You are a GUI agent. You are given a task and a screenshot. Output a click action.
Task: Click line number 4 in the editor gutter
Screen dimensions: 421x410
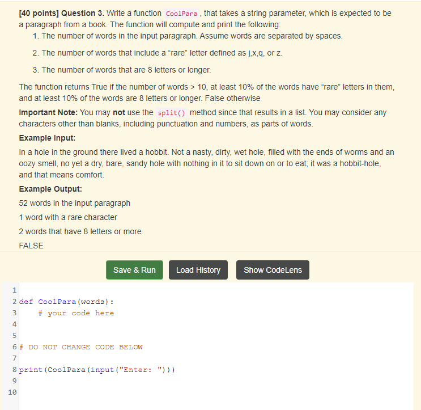pos(14,324)
